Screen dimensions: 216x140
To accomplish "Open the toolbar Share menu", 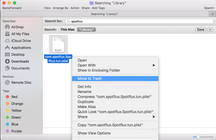I will [x=86, y=8].
